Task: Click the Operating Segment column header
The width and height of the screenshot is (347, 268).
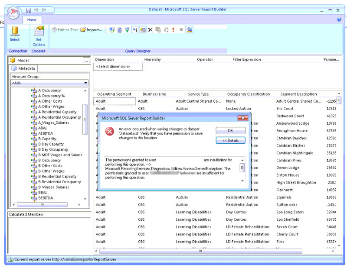Action: (114, 94)
